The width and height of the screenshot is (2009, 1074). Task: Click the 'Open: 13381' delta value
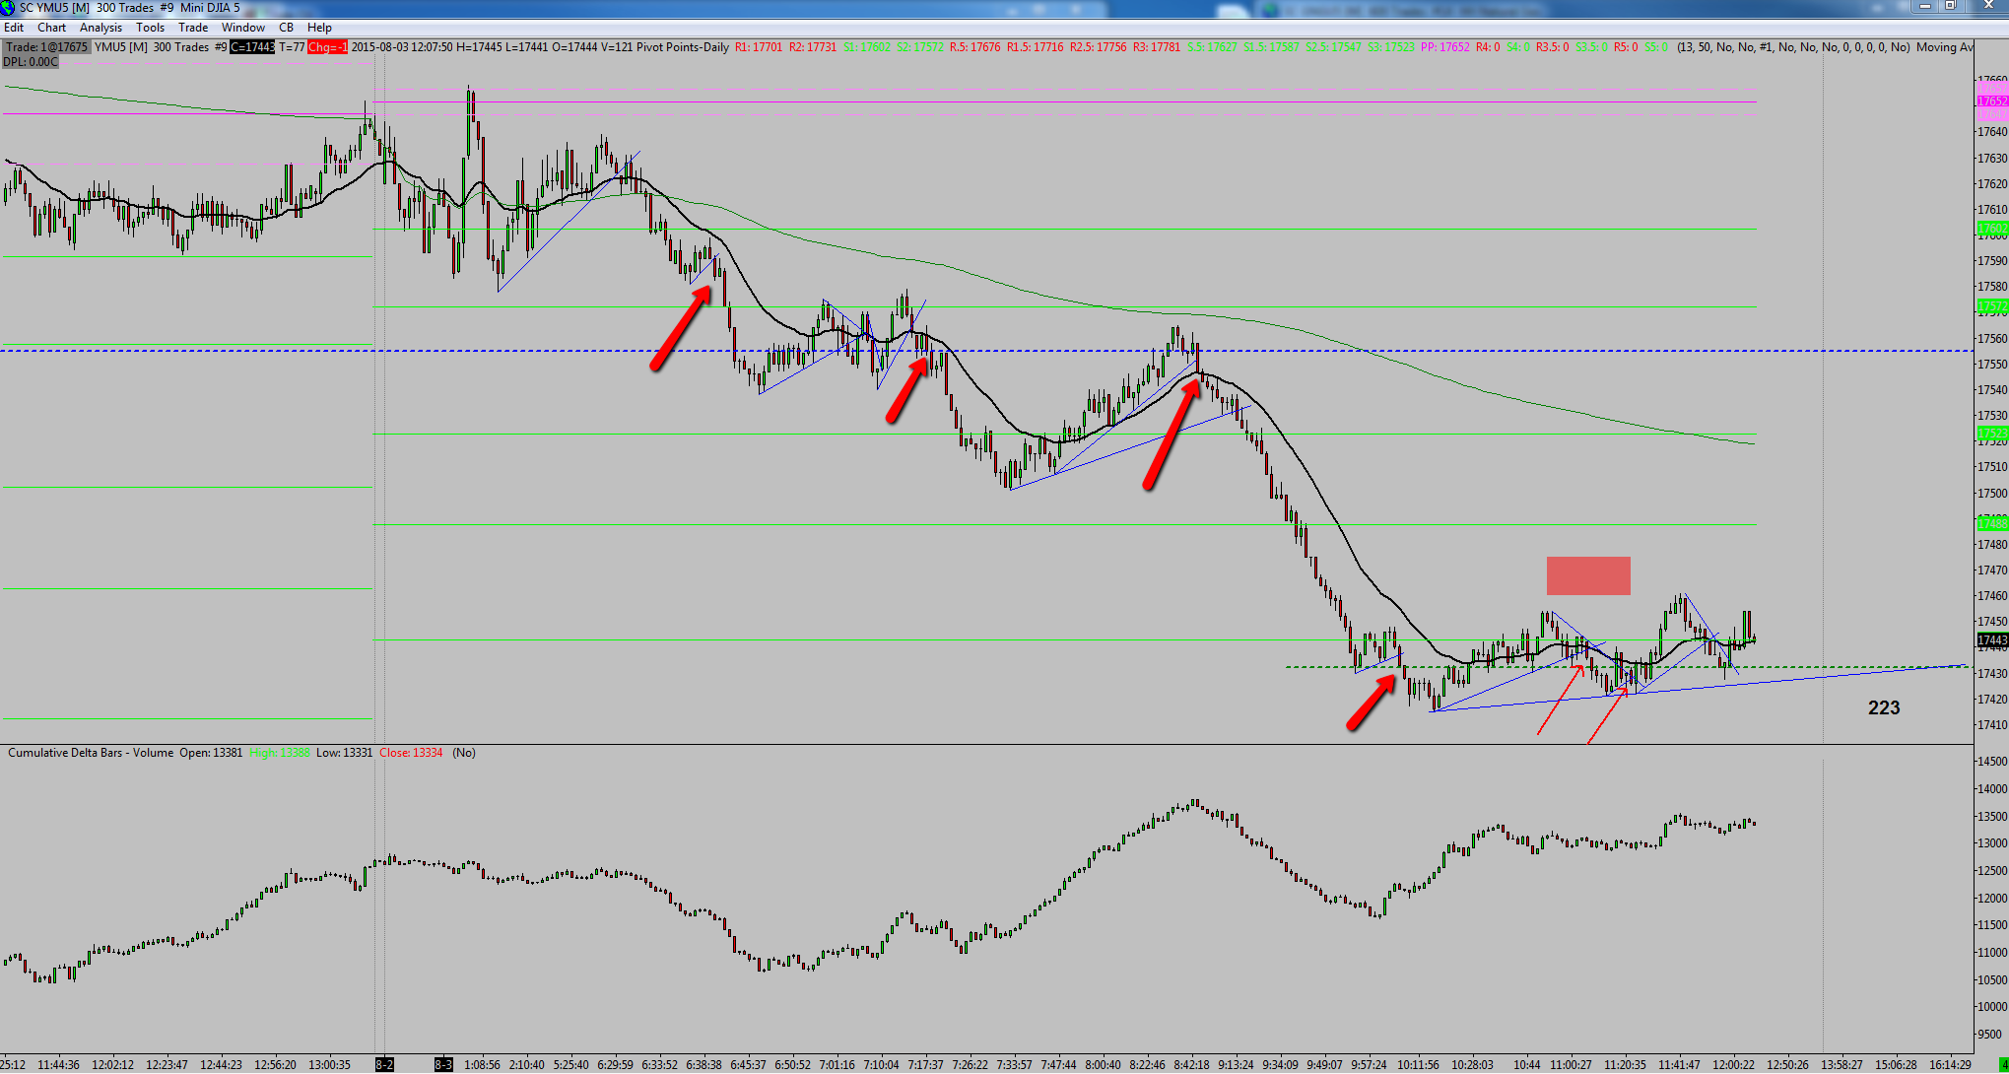coord(211,753)
